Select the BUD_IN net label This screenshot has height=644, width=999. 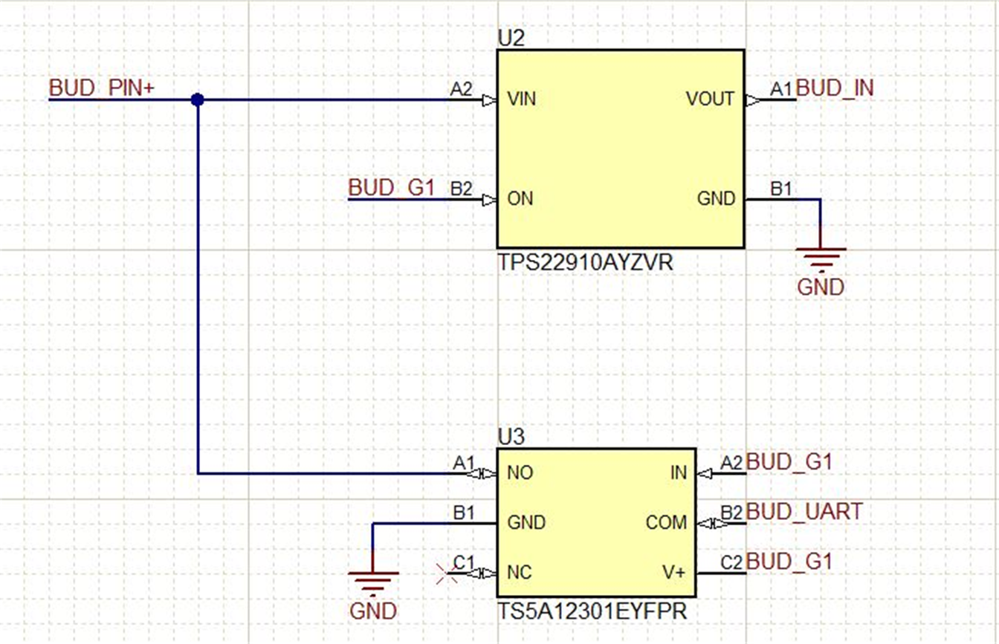[835, 88]
